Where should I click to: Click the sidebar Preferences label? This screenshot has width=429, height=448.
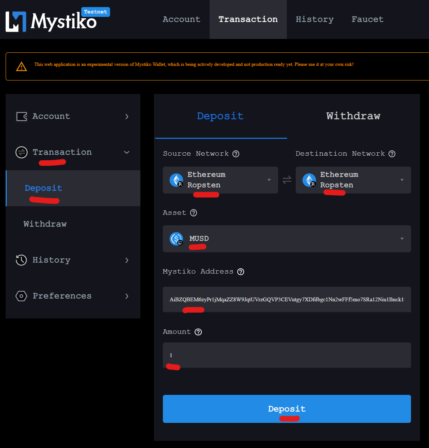pos(62,296)
